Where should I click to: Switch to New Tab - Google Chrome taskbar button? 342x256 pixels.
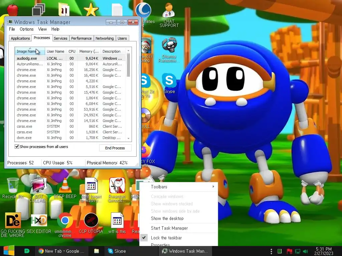pos(61,251)
